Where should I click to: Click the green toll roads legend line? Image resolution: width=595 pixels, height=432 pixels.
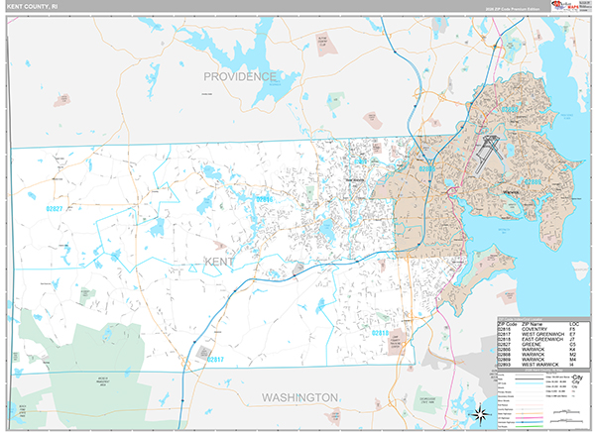[530, 426]
